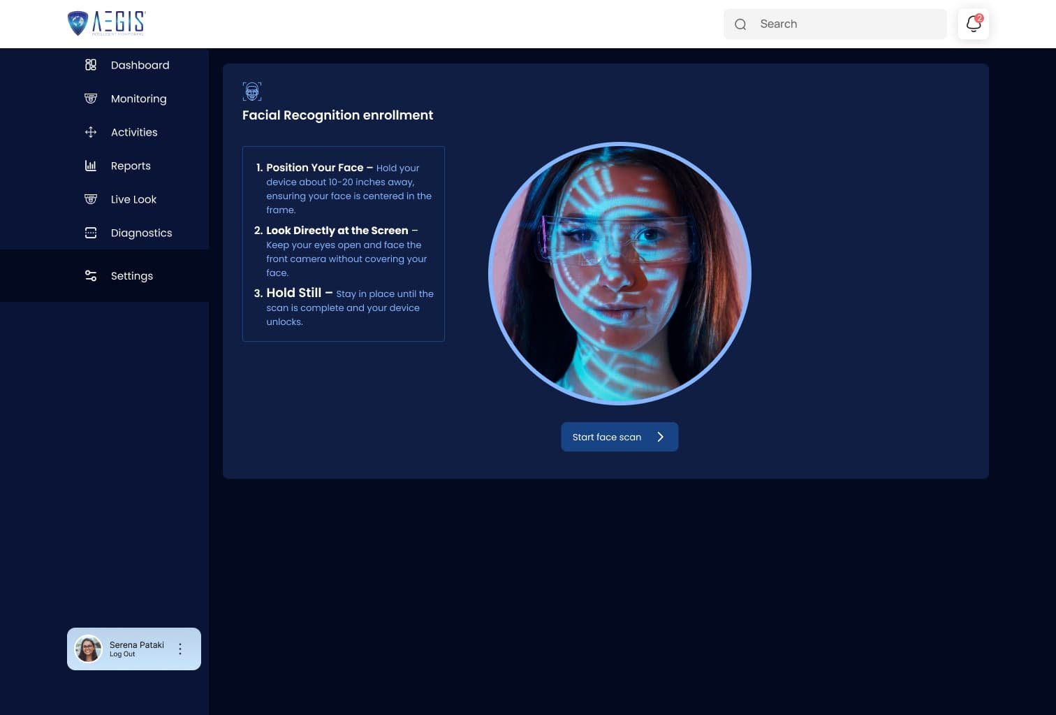
Task: Focus the Search input field
Action: pyautogui.click(x=849, y=24)
